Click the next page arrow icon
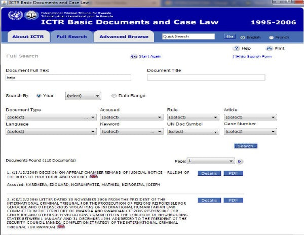This screenshot has height=235, width=304. [x=240, y=161]
